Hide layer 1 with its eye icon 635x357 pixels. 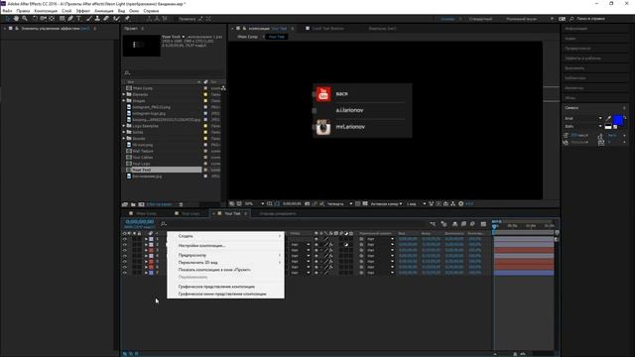click(x=125, y=239)
